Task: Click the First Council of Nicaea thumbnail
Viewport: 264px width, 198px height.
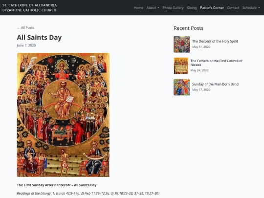Action: 181,66
